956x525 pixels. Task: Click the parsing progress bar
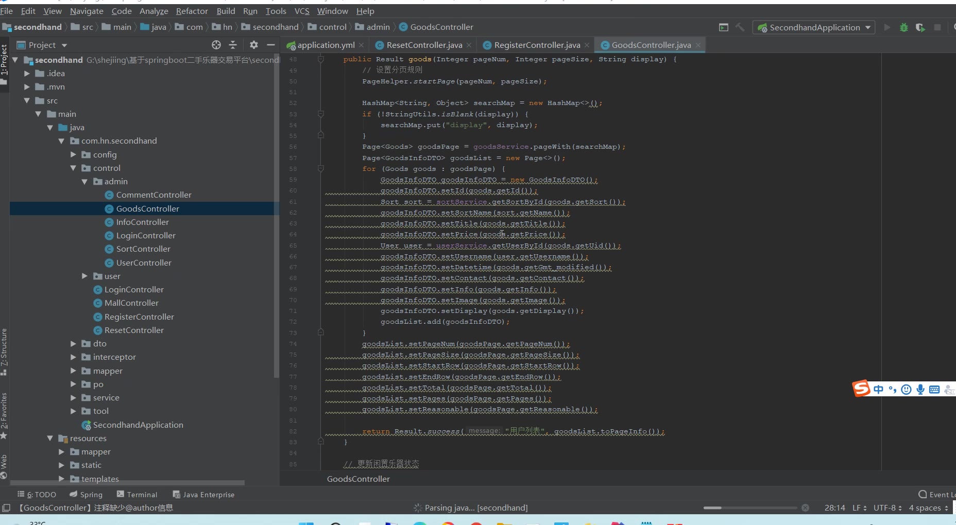pos(749,508)
